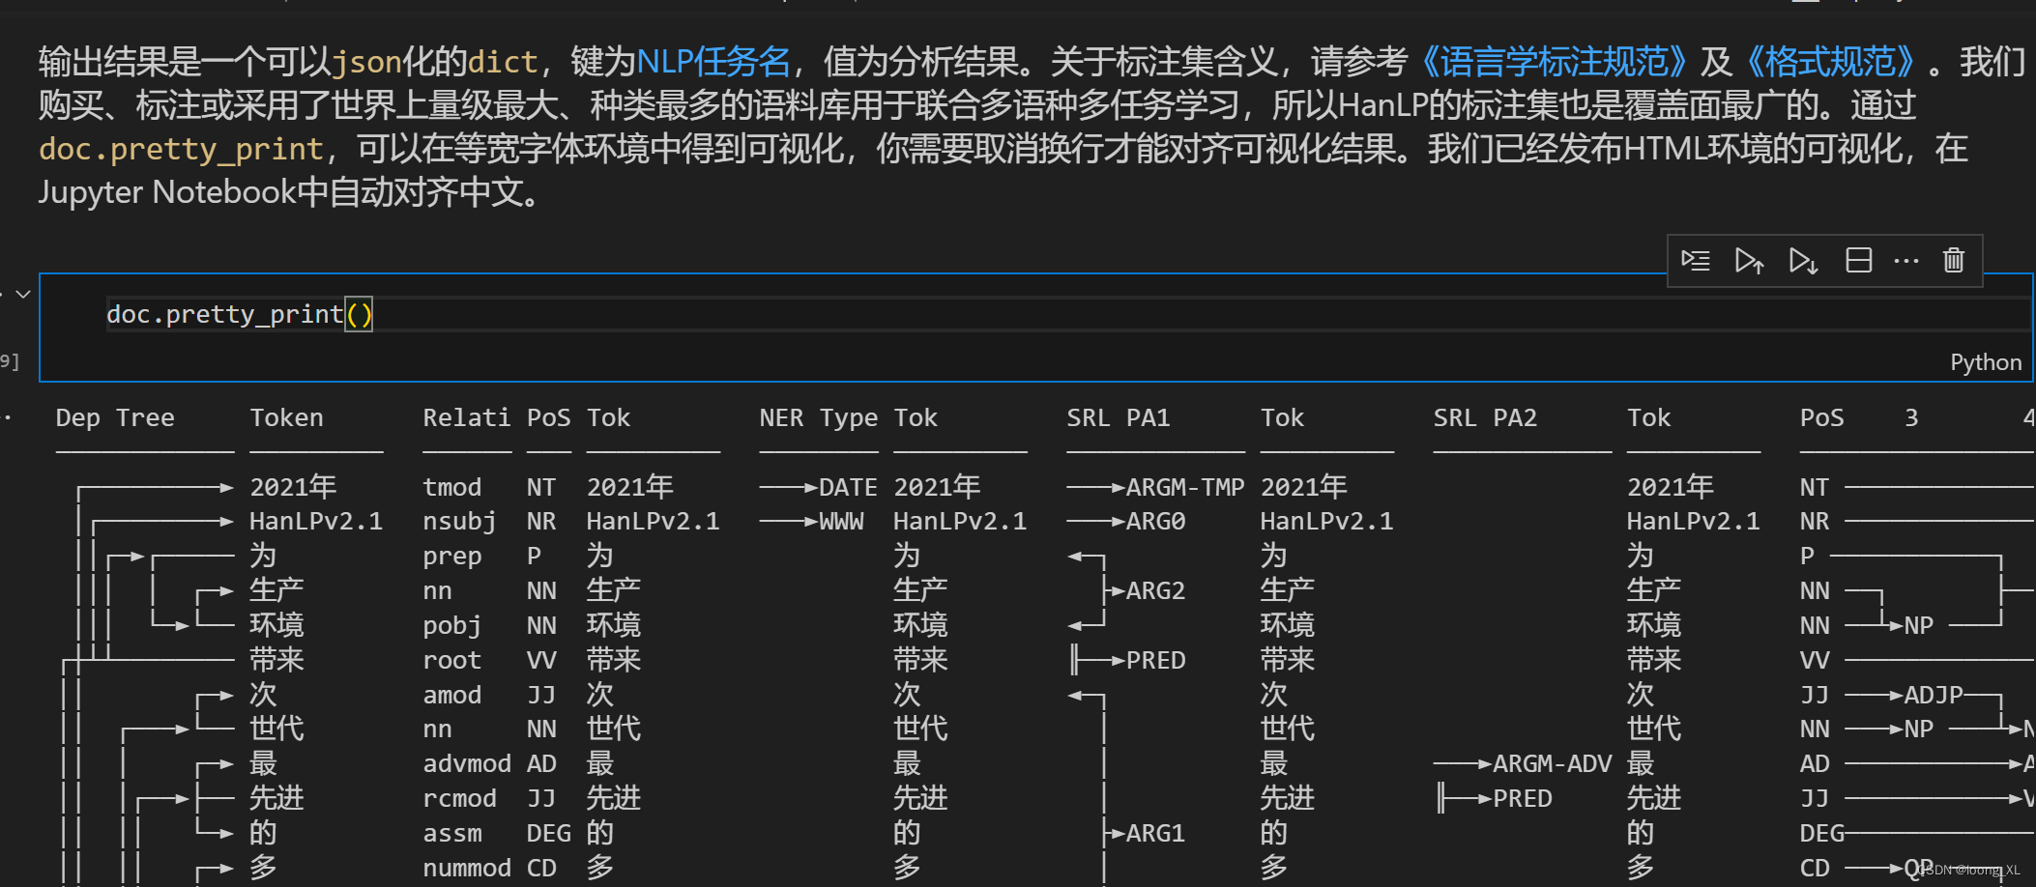Execute above cells icon

pyautogui.click(x=1749, y=260)
